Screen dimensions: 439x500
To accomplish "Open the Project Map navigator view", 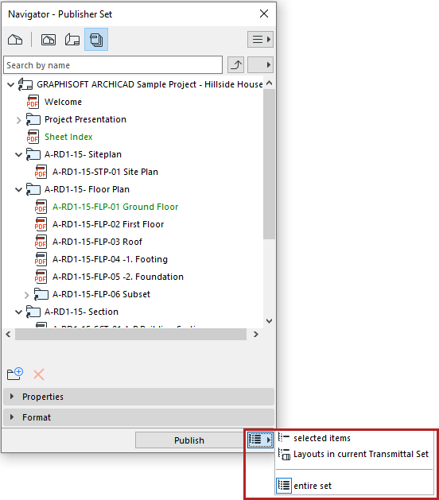I will click(15, 40).
